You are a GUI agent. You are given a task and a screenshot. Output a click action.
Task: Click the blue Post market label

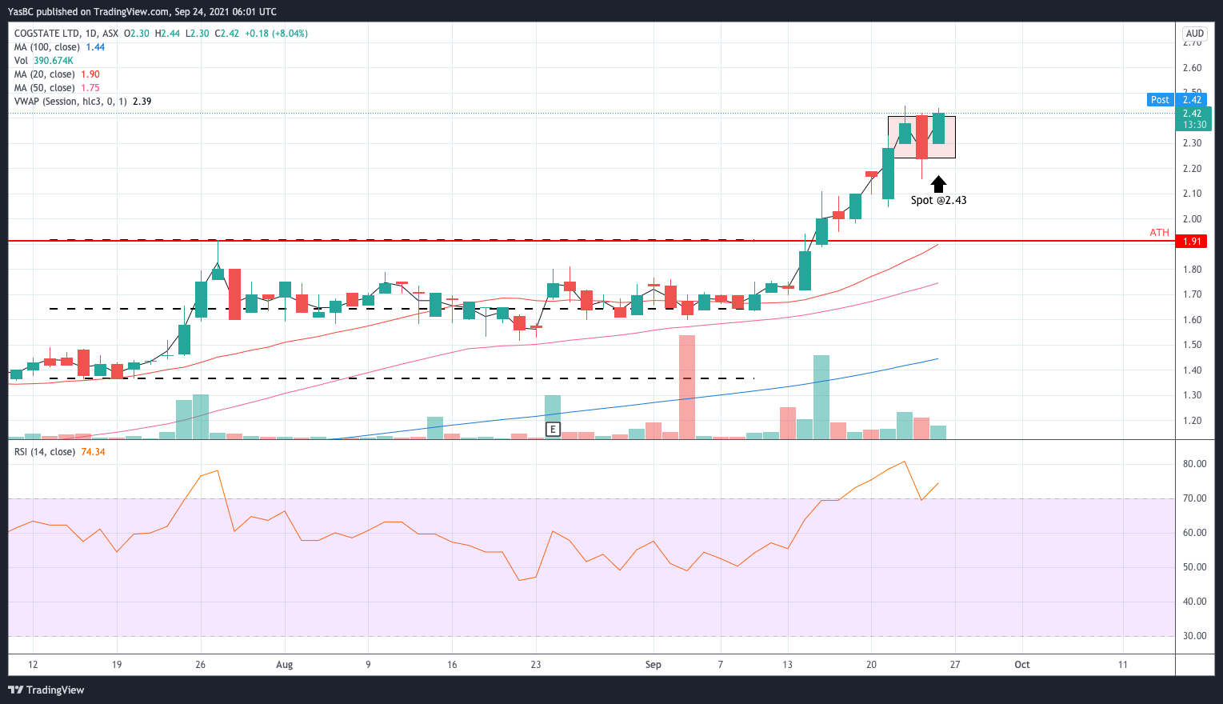tap(1160, 100)
